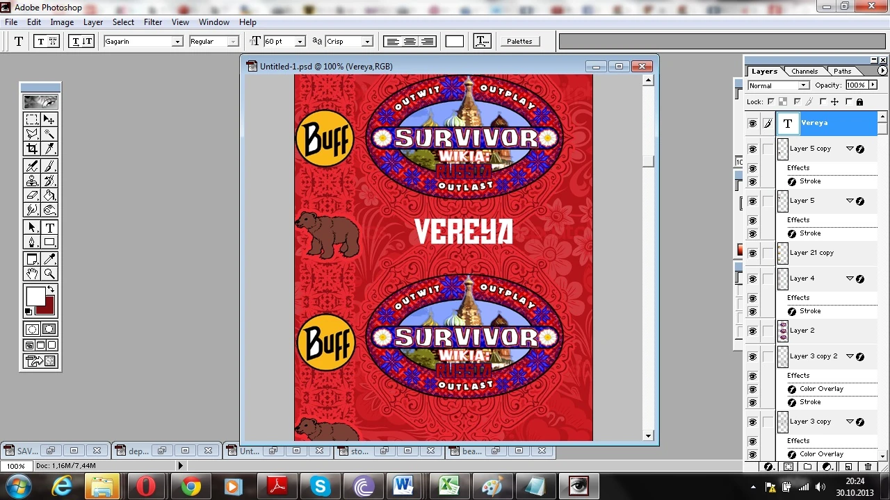Image resolution: width=890 pixels, height=500 pixels.
Task: Open warp text dialog in options bar
Action: pyautogui.click(x=483, y=42)
